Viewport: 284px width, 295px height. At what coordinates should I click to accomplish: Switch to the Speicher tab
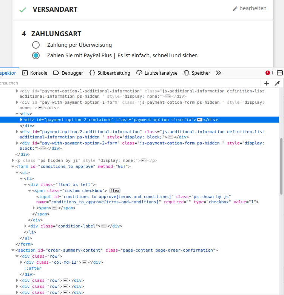coord(197,73)
